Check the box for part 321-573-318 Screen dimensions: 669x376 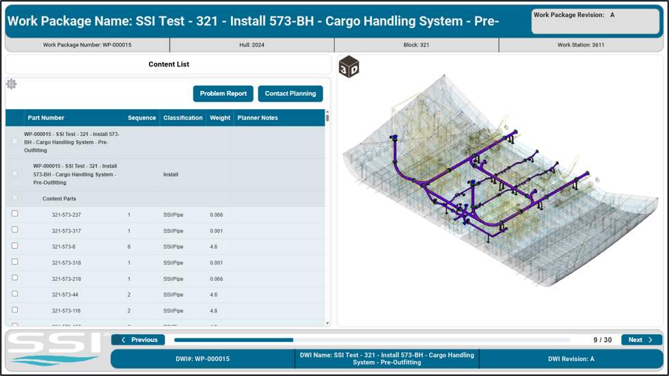pos(15,262)
